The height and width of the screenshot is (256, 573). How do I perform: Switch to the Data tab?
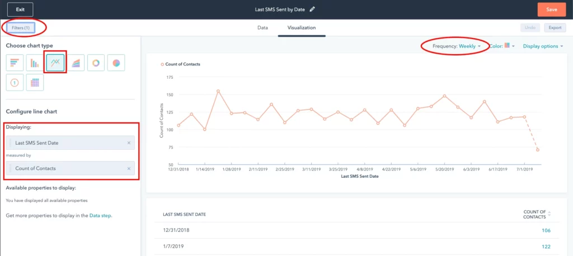[x=262, y=28]
